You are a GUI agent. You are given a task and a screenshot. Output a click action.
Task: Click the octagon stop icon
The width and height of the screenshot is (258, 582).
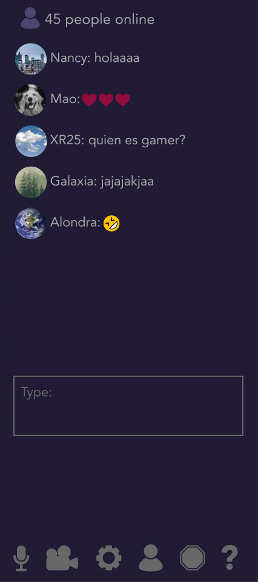(193, 558)
